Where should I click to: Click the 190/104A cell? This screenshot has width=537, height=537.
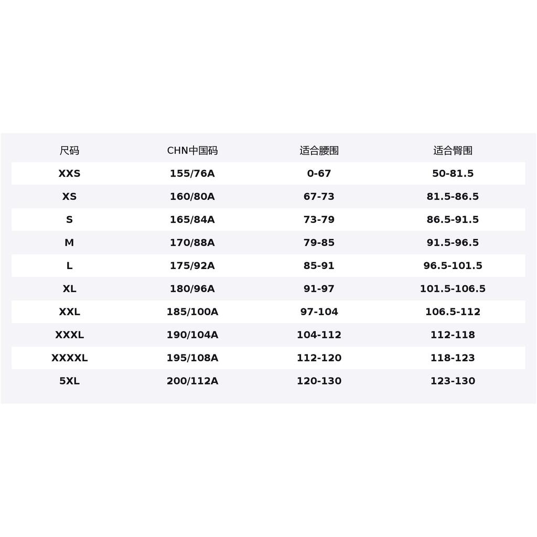(x=192, y=335)
